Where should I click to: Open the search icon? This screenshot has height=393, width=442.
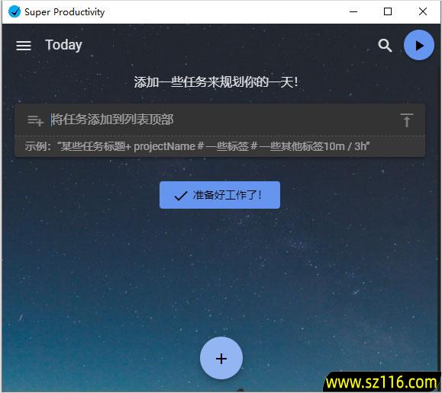coord(385,46)
